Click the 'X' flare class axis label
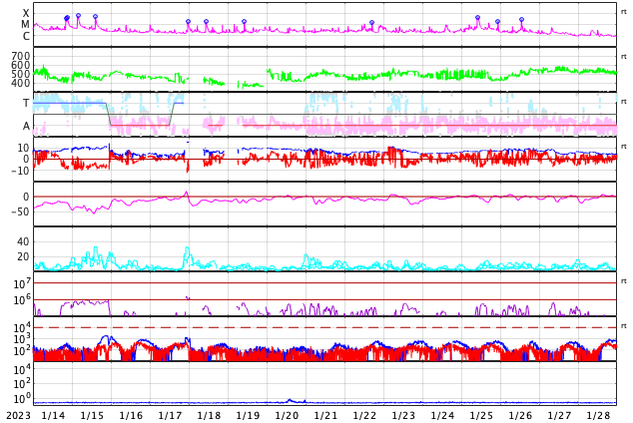Screen dimensions: 633x423 pyautogui.click(x=26, y=13)
